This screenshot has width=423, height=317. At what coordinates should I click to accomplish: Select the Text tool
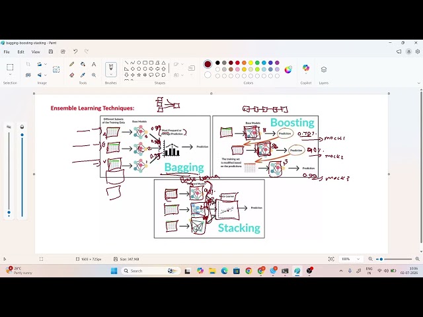click(x=94, y=64)
